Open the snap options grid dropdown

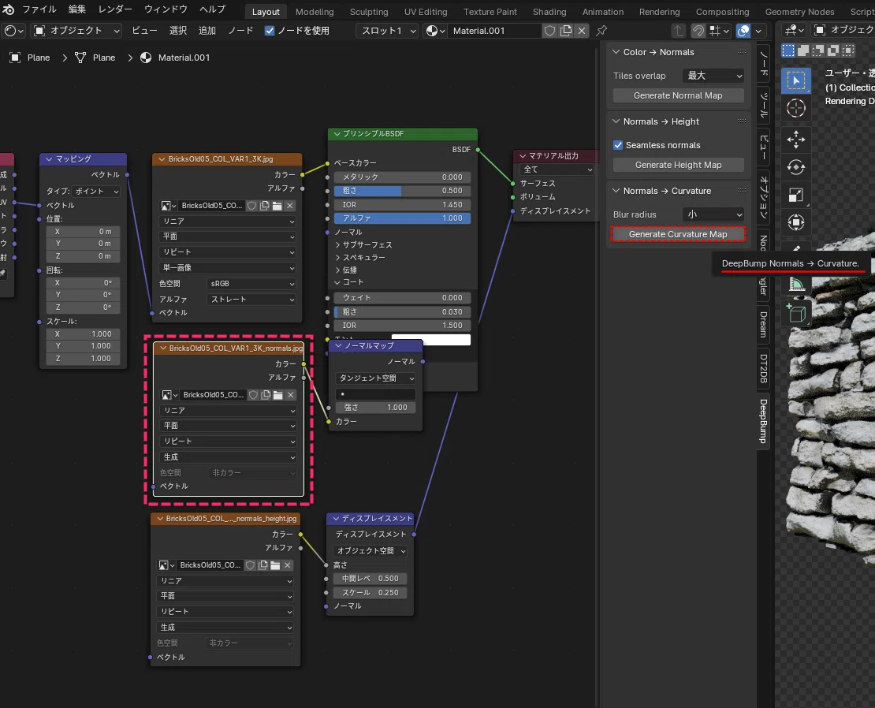(x=719, y=31)
